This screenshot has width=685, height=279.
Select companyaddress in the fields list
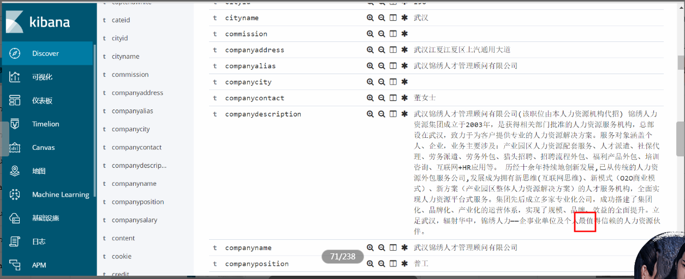(138, 93)
